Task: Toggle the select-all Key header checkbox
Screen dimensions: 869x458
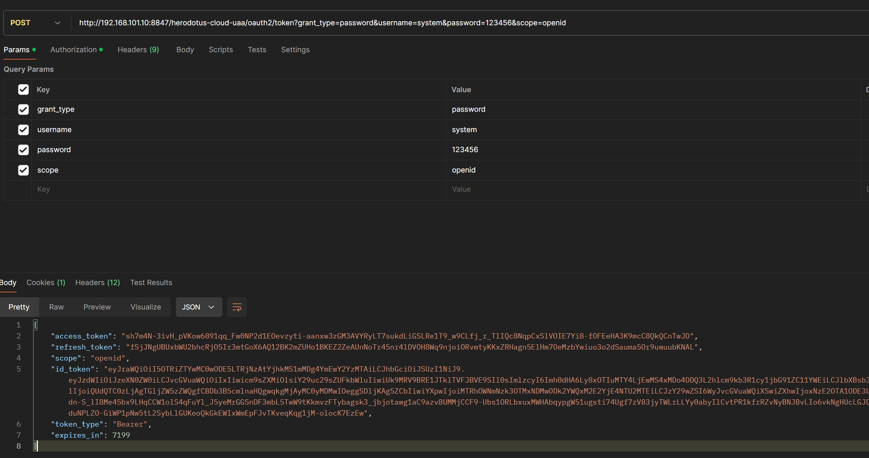Action: pyautogui.click(x=23, y=90)
